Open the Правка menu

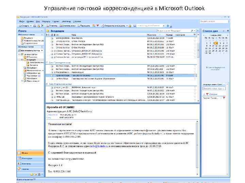[30, 21]
